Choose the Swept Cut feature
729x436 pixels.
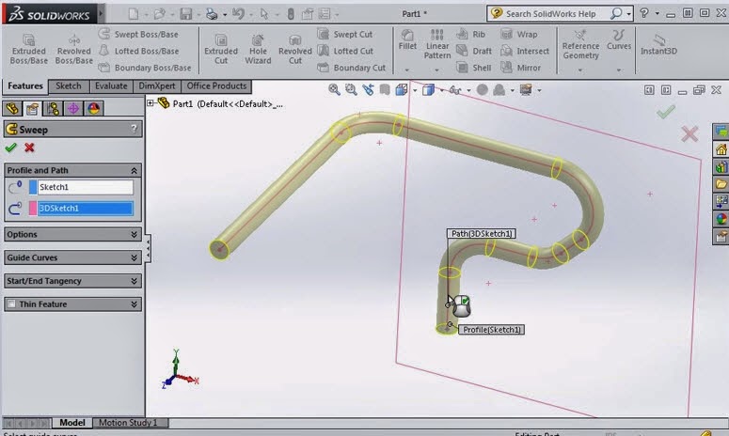coord(345,34)
